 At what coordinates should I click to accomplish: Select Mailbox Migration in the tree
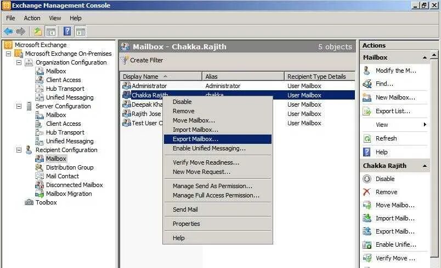point(69,194)
